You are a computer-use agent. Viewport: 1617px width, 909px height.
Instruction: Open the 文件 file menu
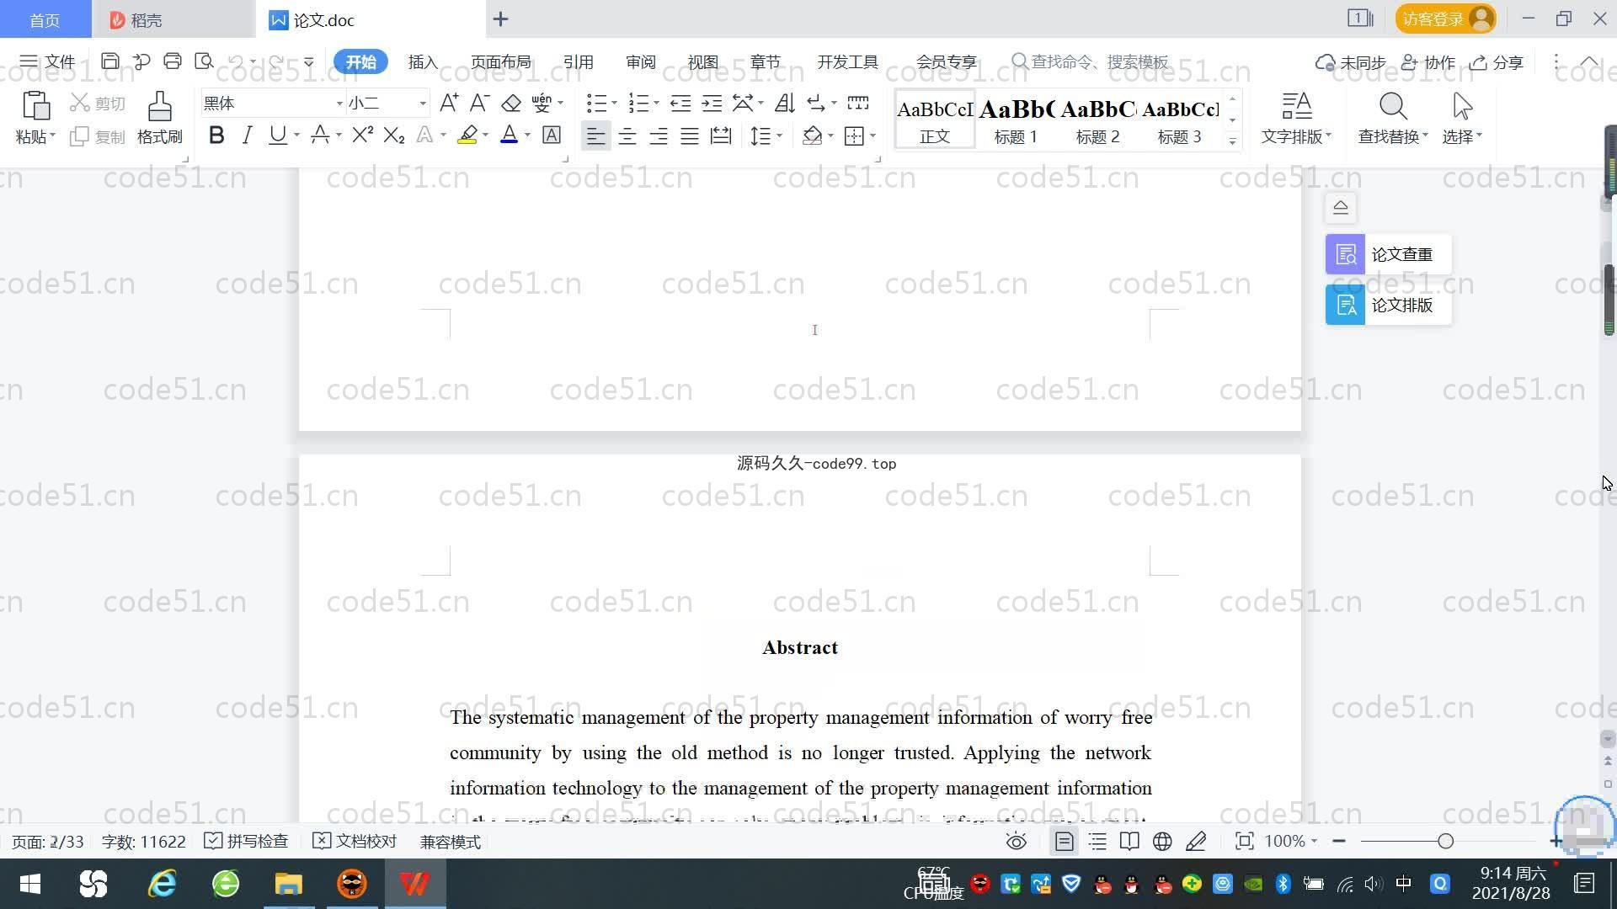pyautogui.click(x=47, y=61)
